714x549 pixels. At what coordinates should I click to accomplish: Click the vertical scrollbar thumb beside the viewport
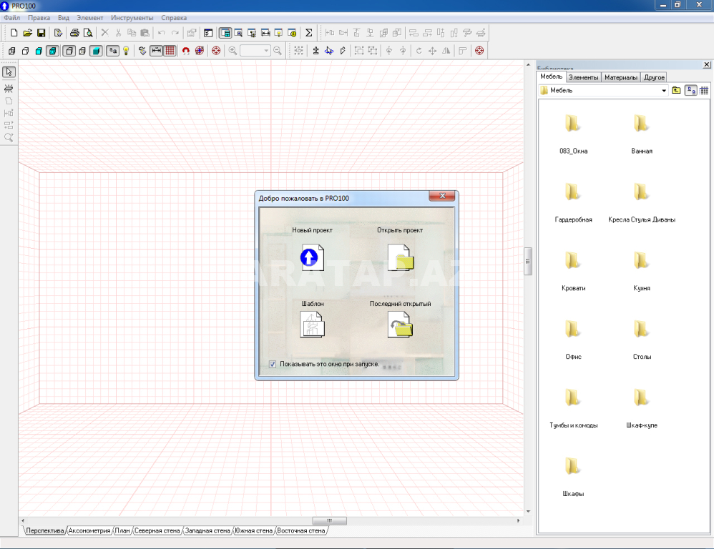(528, 261)
